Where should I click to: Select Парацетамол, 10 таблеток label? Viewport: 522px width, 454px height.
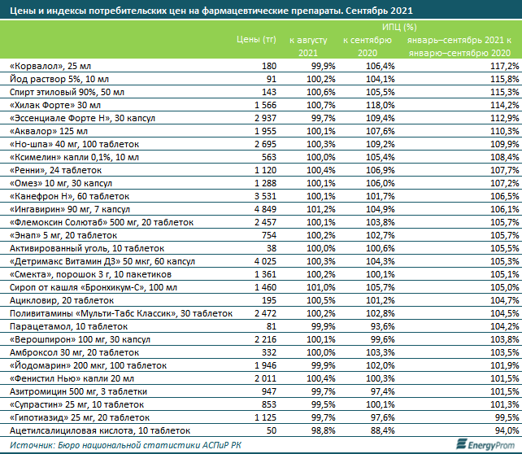click(x=68, y=326)
